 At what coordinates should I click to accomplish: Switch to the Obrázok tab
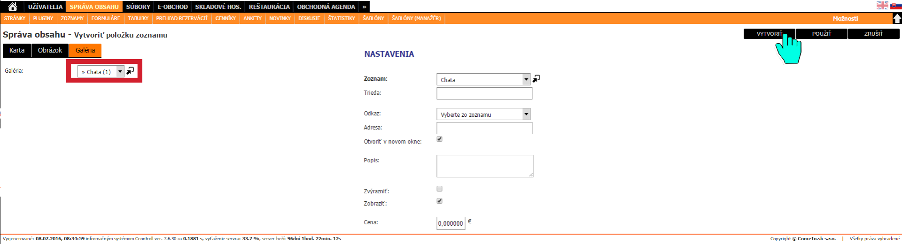[x=50, y=50]
